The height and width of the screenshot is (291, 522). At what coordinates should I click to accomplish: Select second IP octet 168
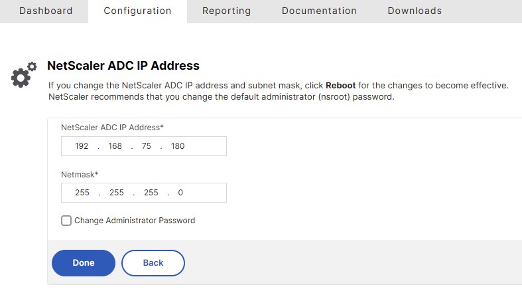[x=115, y=146]
